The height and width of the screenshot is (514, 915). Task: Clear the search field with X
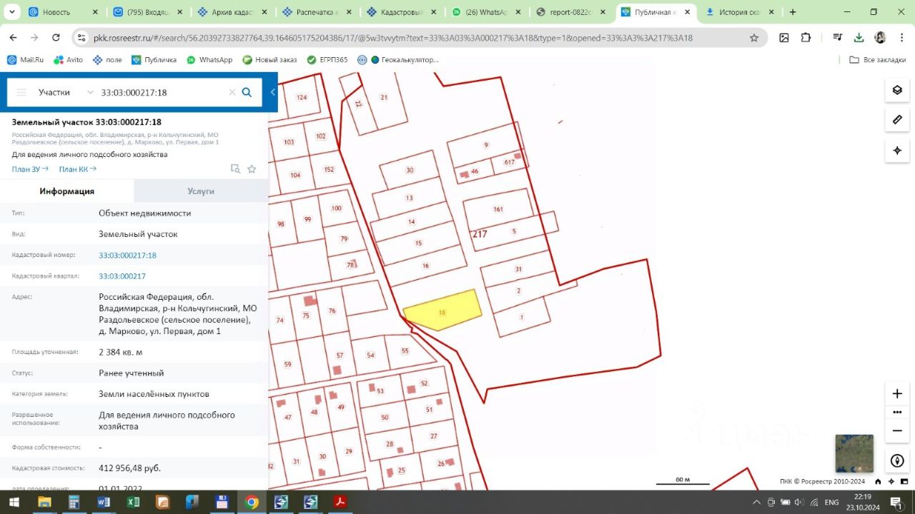(x=232, y=92)
